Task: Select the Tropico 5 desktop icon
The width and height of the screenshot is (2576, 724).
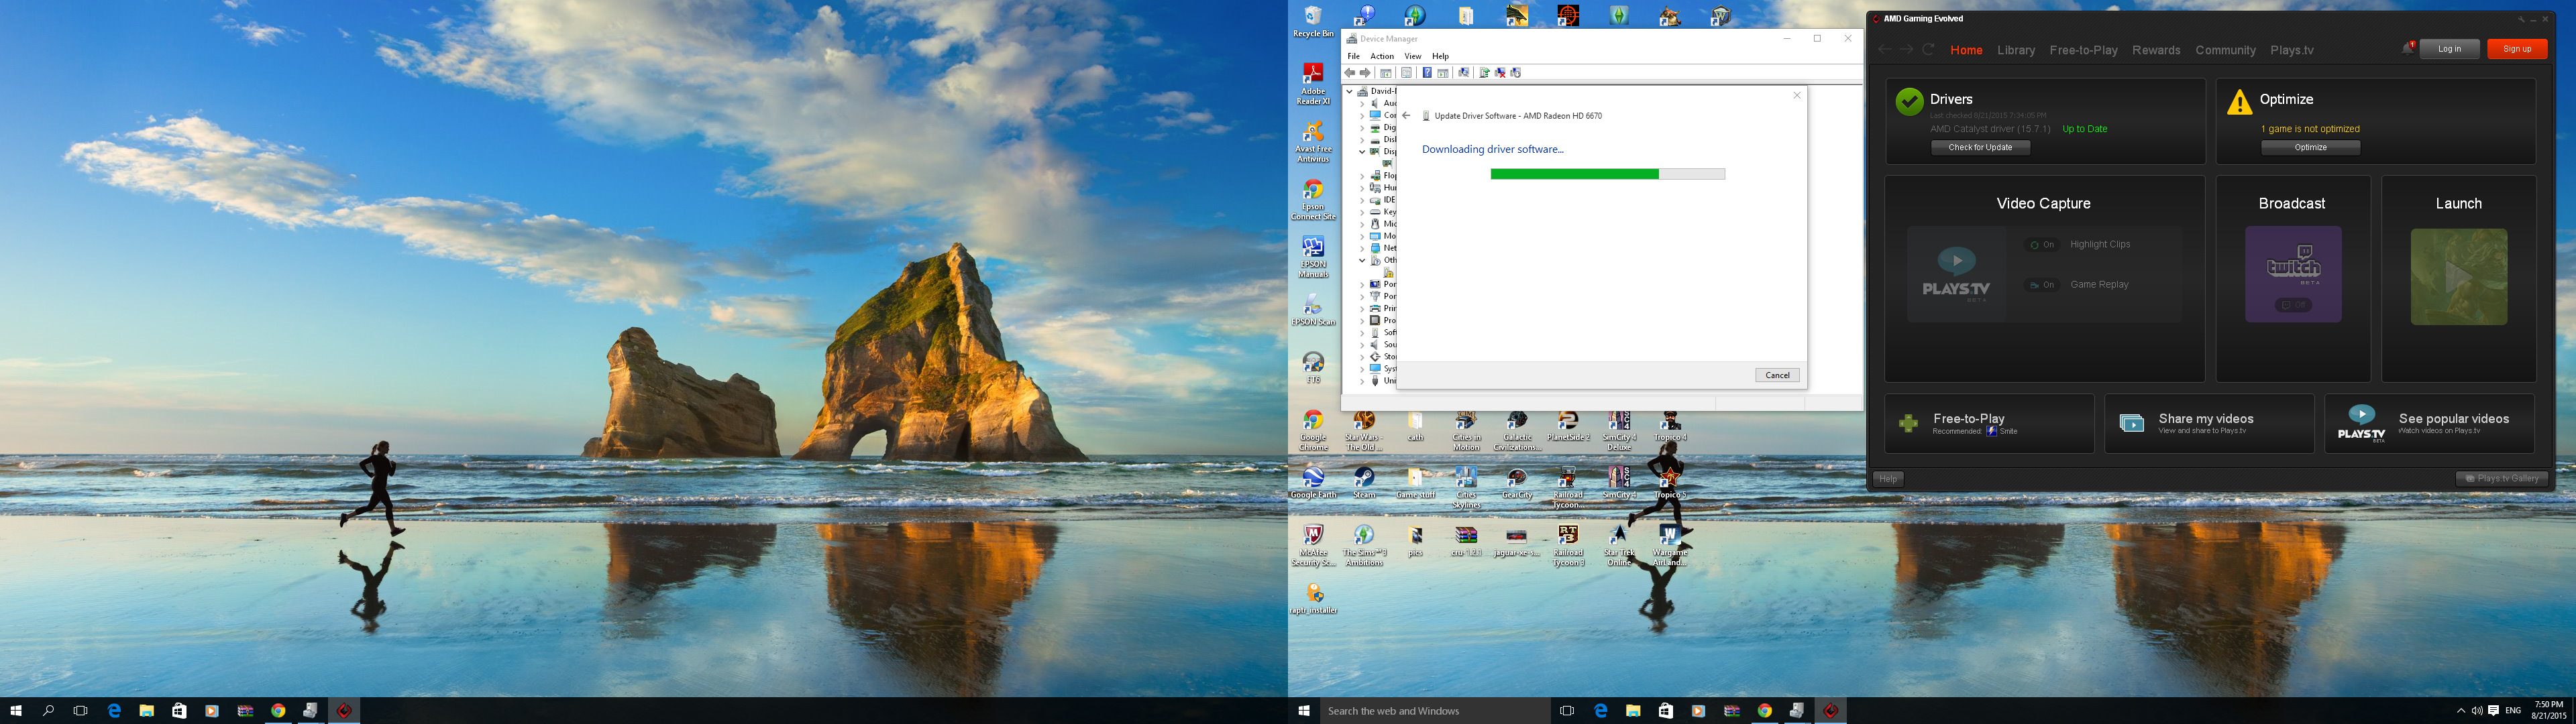Action: coord(1669,482)
